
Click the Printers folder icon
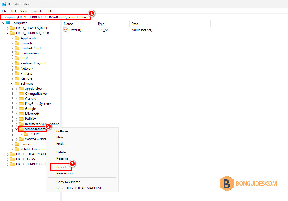click(17, 73)
